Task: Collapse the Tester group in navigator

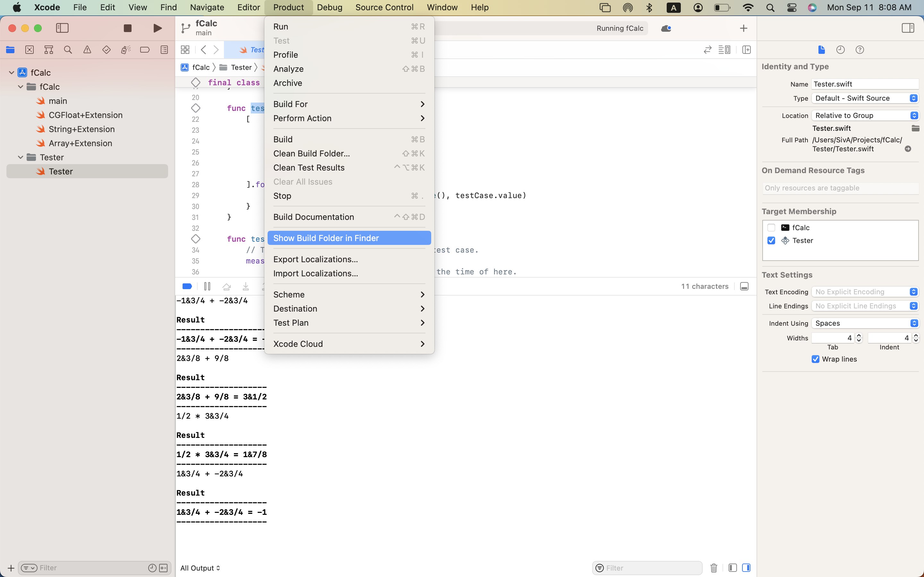Action: pos(20,157)
